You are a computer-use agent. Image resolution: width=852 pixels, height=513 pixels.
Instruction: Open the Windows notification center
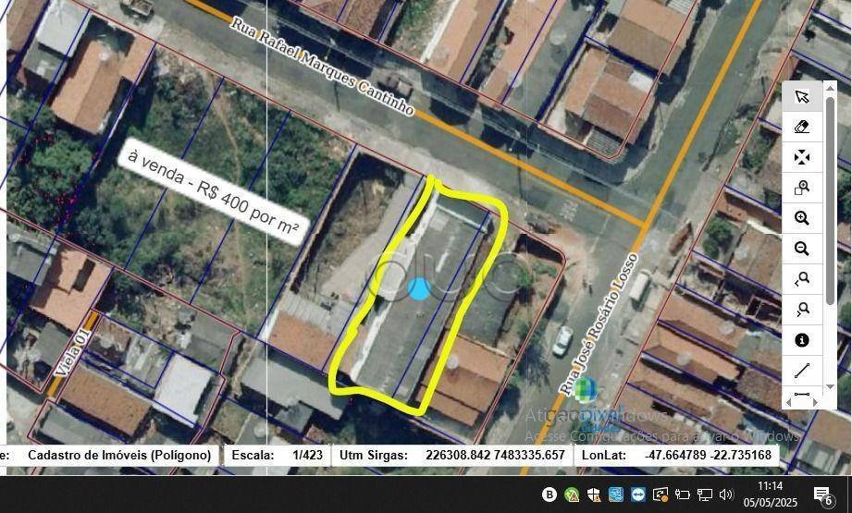click(x=821, y=495)
